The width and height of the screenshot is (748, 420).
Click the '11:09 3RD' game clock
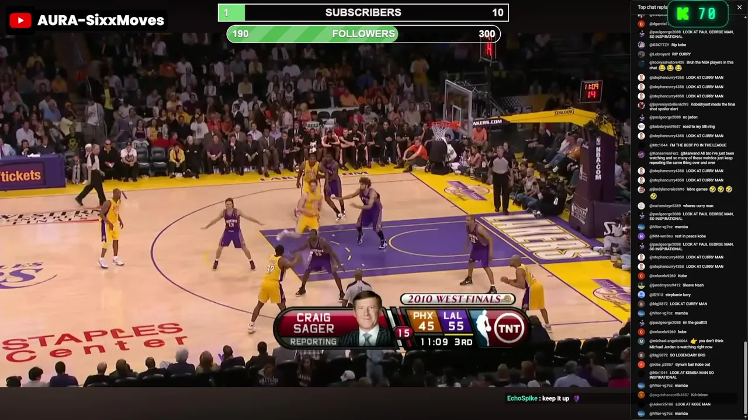[446, 342]
